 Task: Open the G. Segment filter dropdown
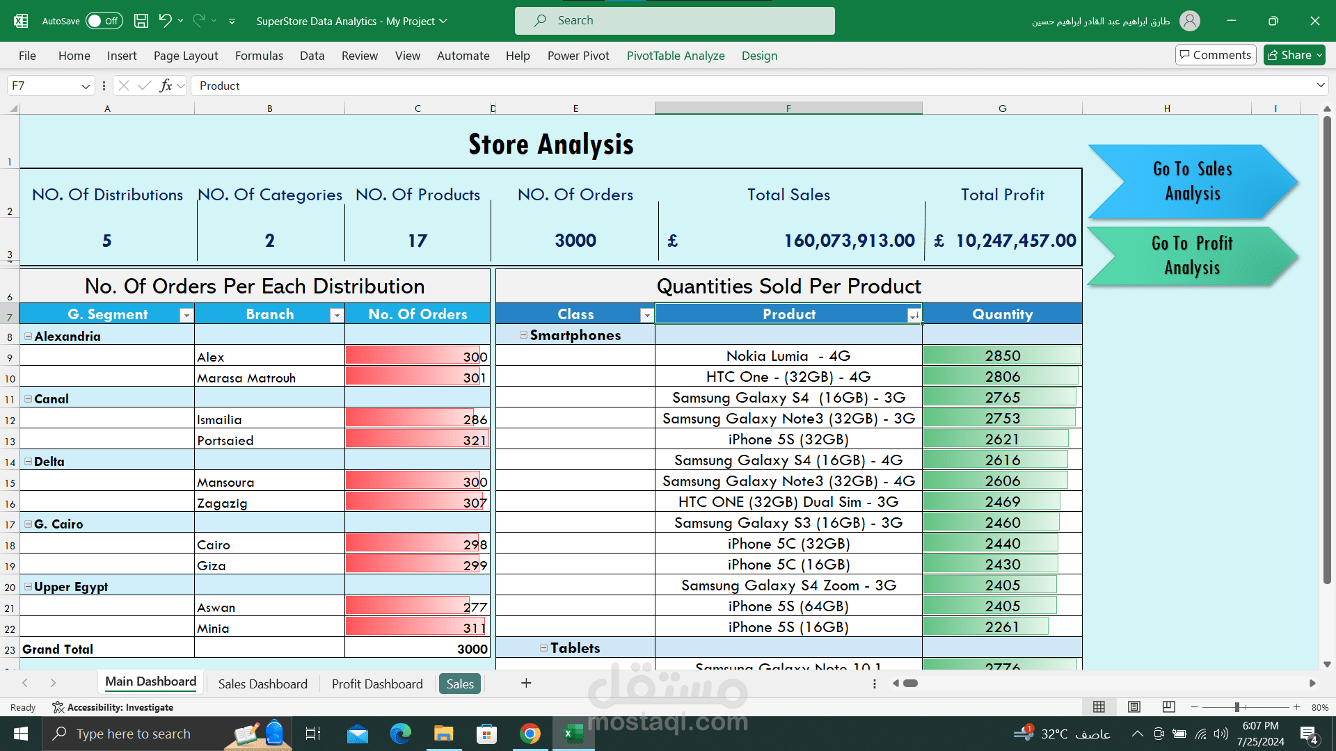point(186,315)
